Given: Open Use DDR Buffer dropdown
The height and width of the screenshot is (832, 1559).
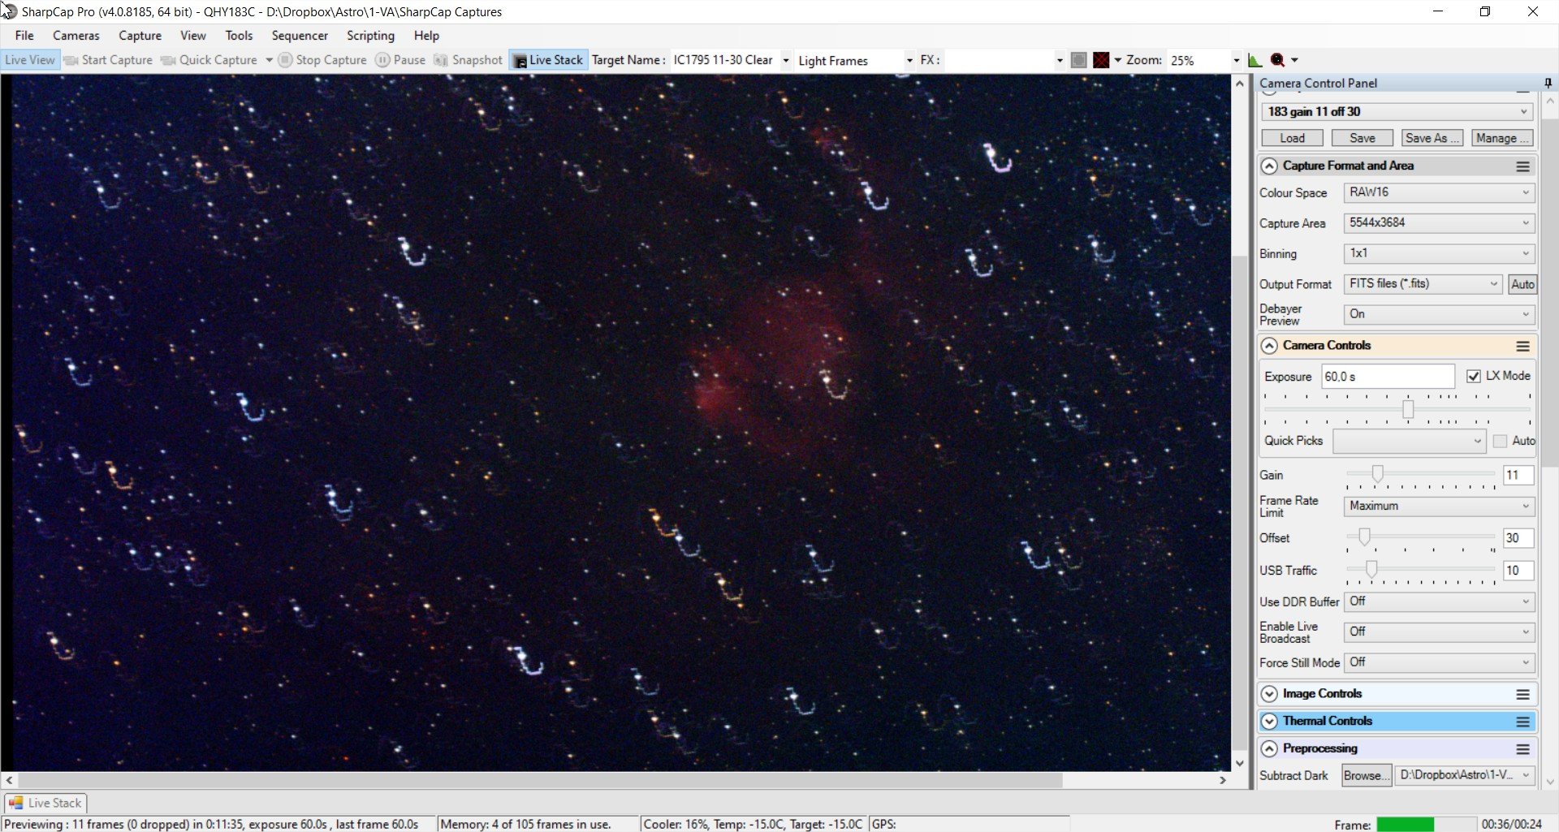Looking at the screenshot, I should (x=1439, y=601).
